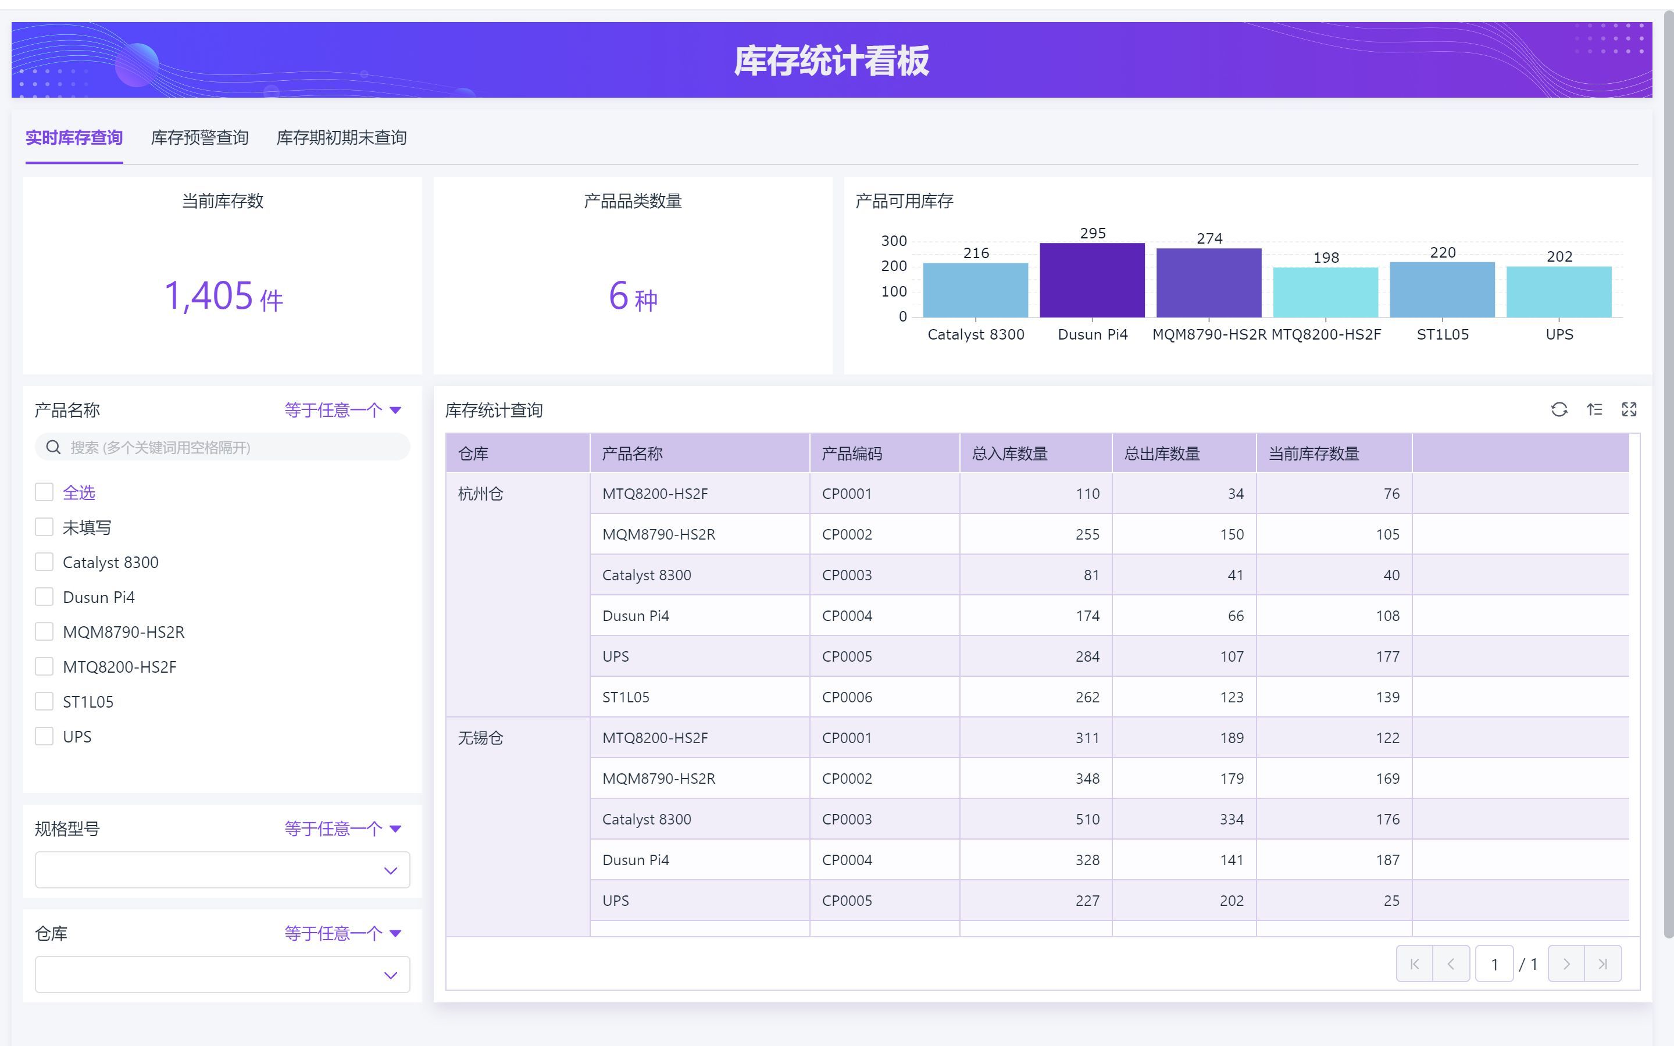Click the sort icon in 库存统计查询 header

click(x=1594, y=409)
